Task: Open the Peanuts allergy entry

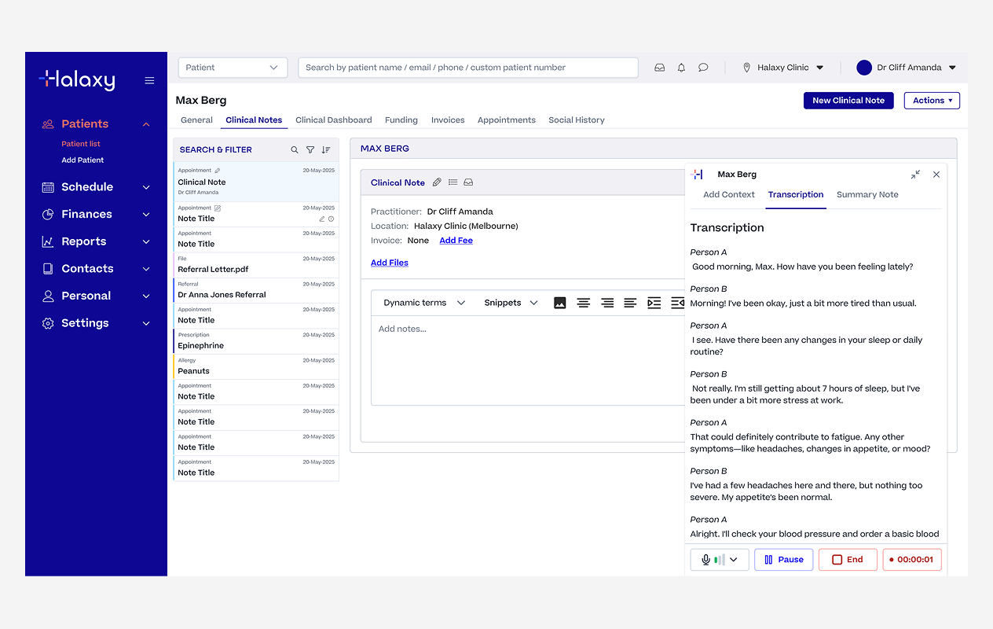Action: tap(256, 366)
